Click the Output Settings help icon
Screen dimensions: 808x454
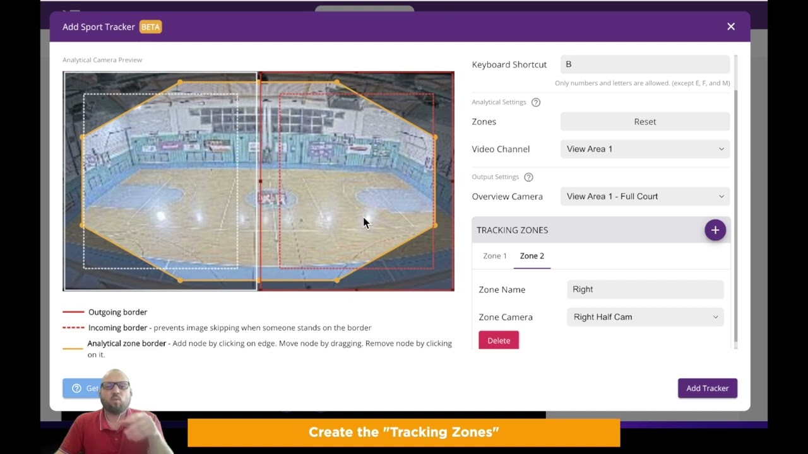coord(529,177)
